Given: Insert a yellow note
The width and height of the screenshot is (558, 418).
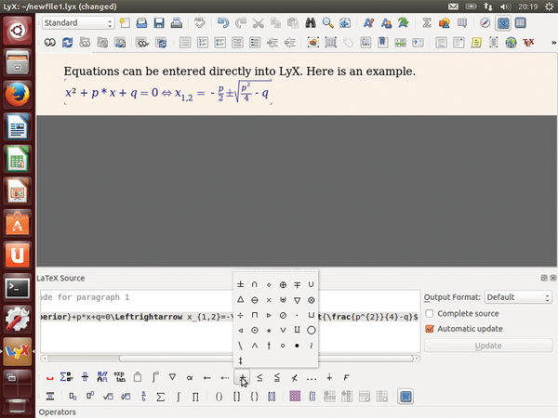Looking at the screenshot, I should 476,43.
